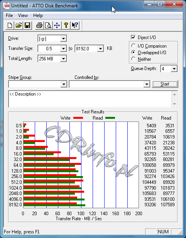Click the yellow question mark About icon
The image size is (186, 238).
(66, 25)
